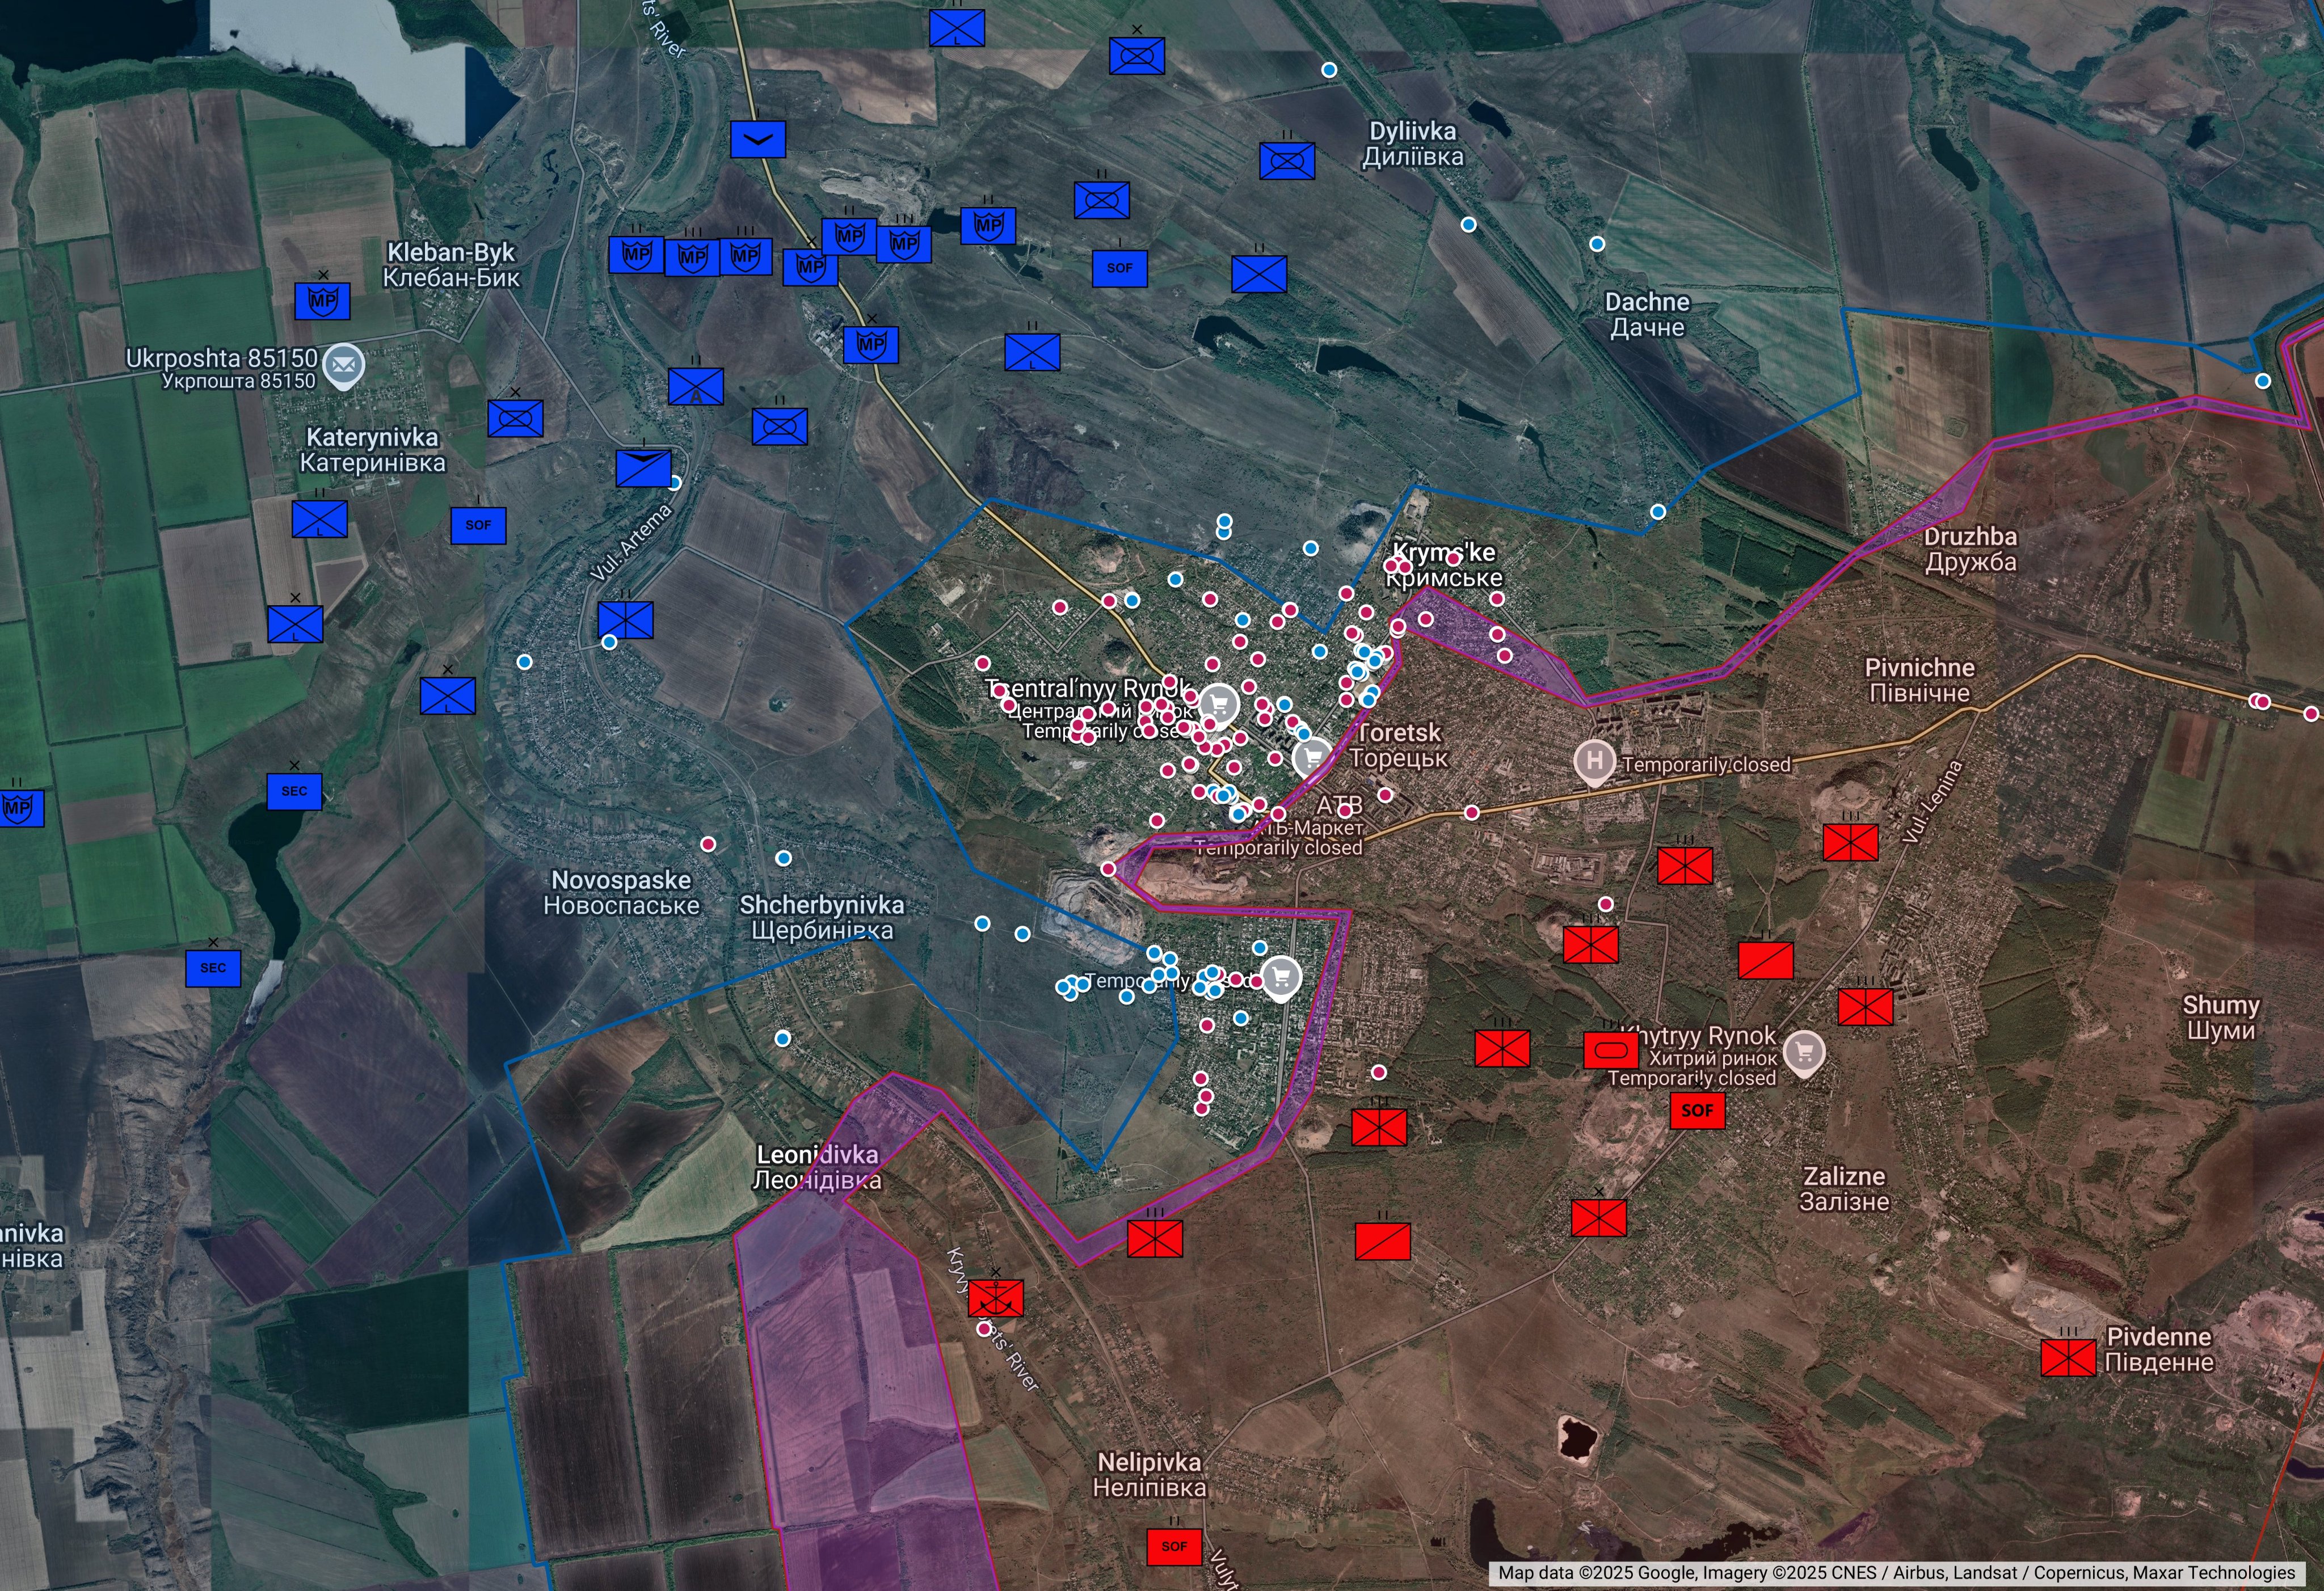Select the red SOF marker near Khytryy Rynok
2324x1591 pixels.
[1697, 1111]
